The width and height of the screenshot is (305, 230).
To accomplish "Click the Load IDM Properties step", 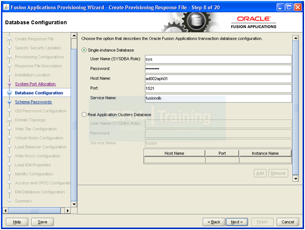I will coord(33,165).
